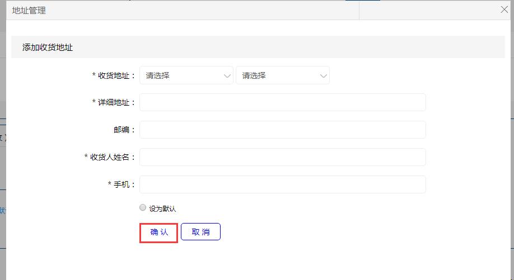The width and height of the screenshot is (514, 280).
Task: Focus the 详细地址 input field
Action: click(282, 102)
